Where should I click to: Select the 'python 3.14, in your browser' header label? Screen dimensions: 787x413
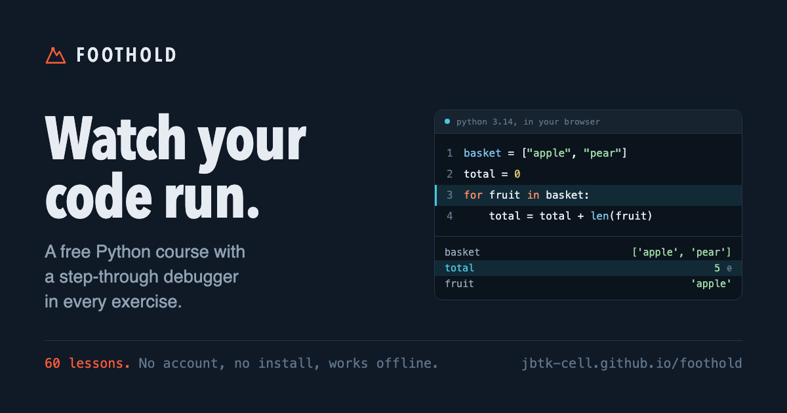[528, 122]
